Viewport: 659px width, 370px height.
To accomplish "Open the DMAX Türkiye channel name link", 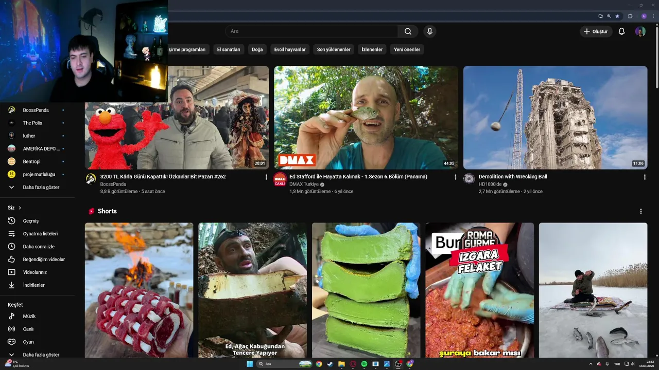I will pyautogui.click(x=304, y=184).
